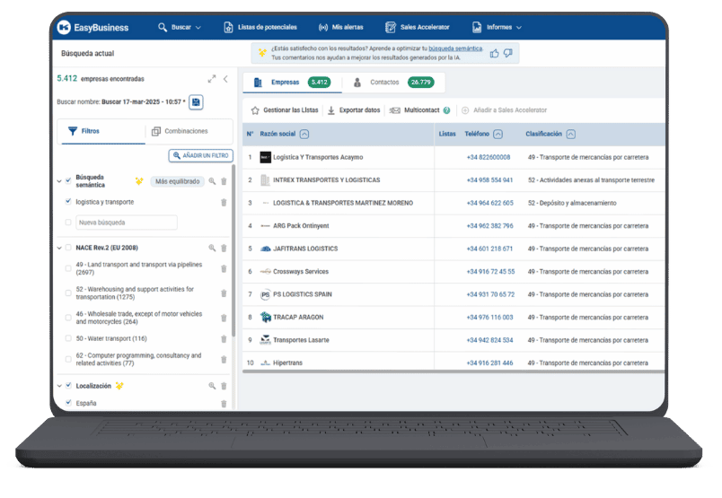This screenshot has height=498, width=722.
Task: Call phone number +34 958 554 941
Action: coord(489,180)
